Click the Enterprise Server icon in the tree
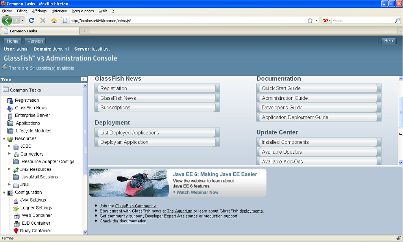 (x=10, y=116)
